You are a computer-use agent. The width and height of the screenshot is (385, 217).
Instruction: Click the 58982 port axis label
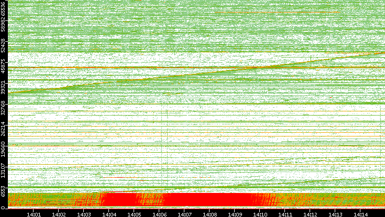pyautogui.click(x=3, y=24)
